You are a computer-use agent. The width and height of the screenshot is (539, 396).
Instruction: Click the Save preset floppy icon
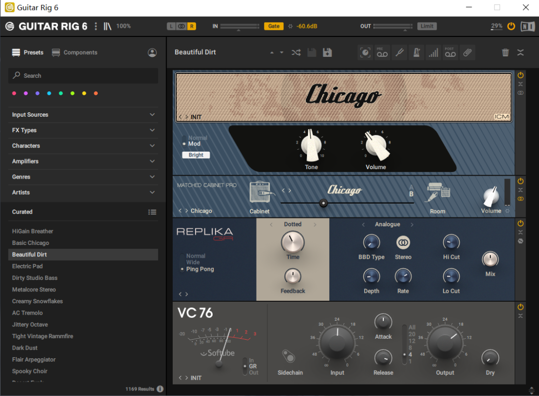click(312, 52)
